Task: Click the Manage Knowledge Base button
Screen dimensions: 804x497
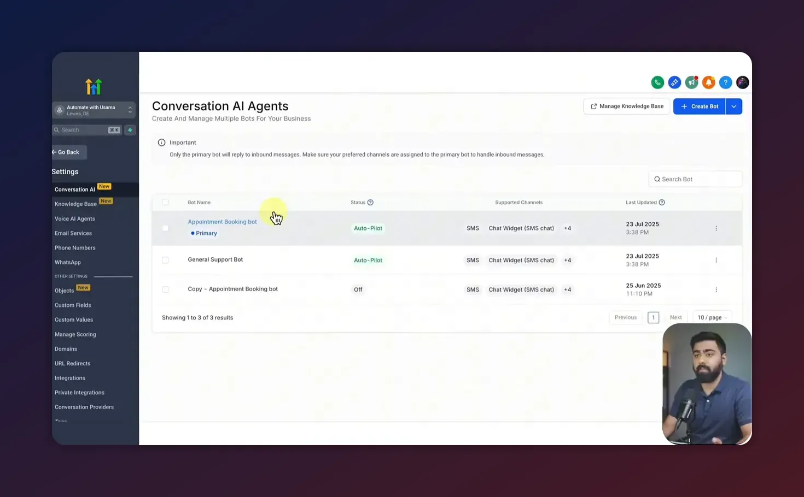Action: click(626, 106)
